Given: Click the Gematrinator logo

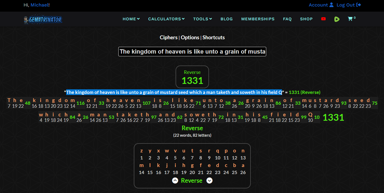Looking at the screenshot, I should tap(43, 19).
